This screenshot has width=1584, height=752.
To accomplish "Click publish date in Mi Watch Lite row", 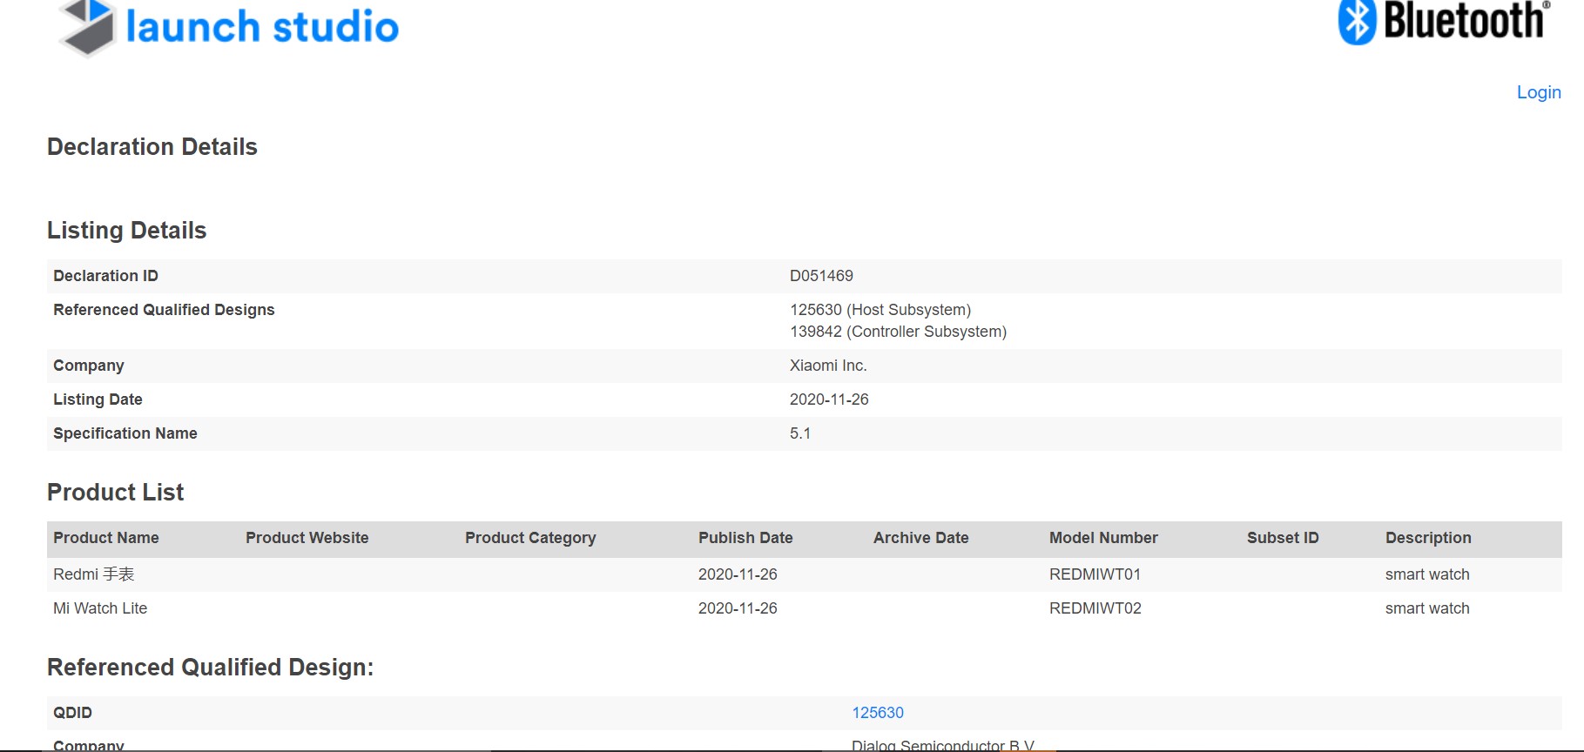I will point(738,608).
